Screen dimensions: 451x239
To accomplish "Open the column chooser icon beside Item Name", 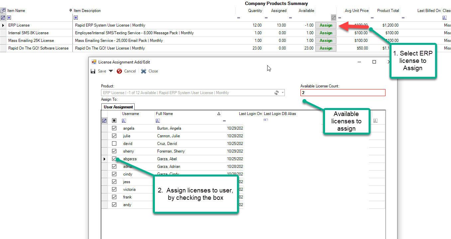I will pos(3,11).
